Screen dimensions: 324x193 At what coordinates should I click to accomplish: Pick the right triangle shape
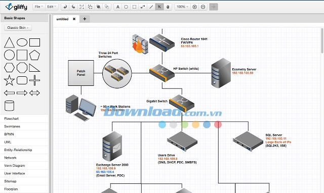[x=34, y=68]
